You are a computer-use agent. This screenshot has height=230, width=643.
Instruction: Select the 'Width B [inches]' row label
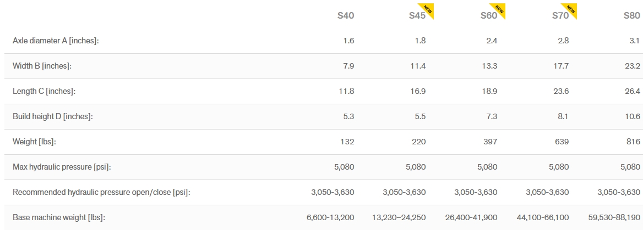point(42,66)
